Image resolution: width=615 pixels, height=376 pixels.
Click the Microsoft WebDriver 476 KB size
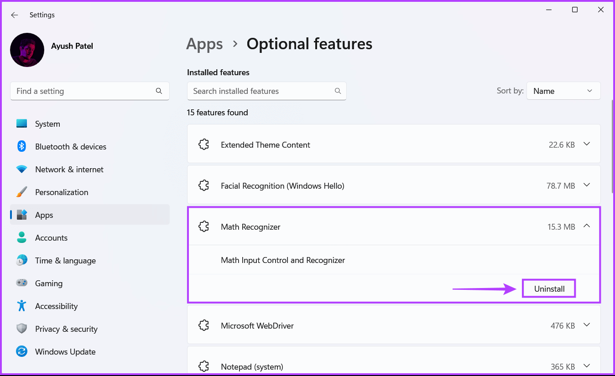pos(563,326)
